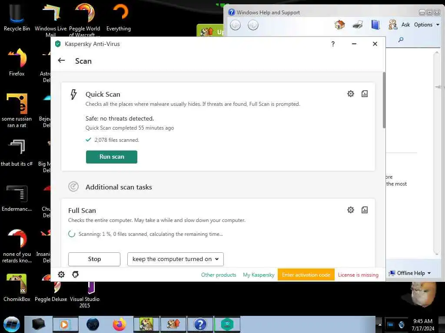
Task: Select the ChomikBox desktop icon
Action: click(x=17, y=287)
